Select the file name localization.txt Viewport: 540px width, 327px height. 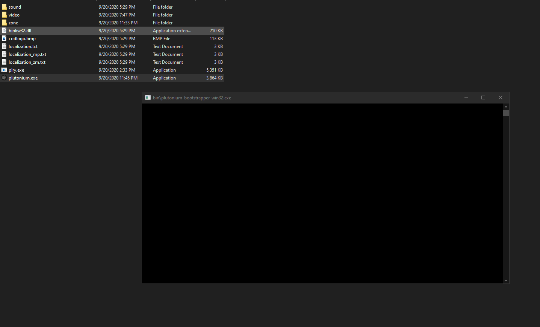pos(23,46)
